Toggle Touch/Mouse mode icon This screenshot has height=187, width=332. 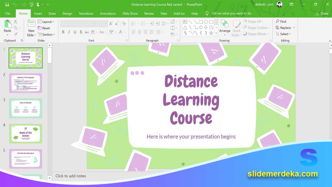[x=38, y=4]
